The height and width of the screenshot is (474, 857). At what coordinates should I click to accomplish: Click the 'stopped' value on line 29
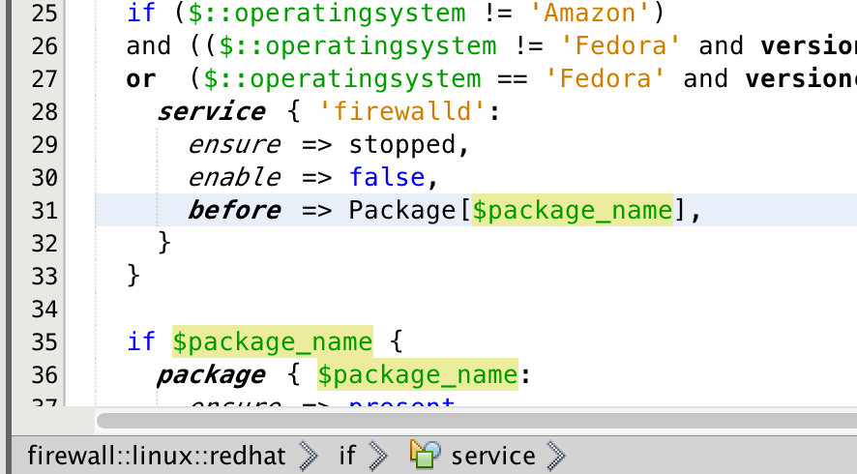tap(402, 145)
